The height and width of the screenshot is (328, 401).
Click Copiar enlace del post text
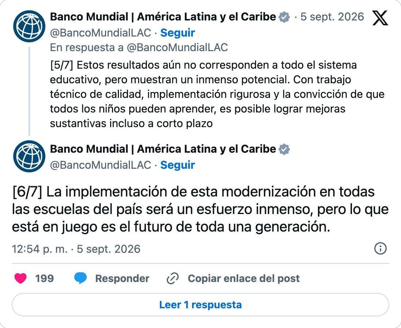(x=244, y=278)
